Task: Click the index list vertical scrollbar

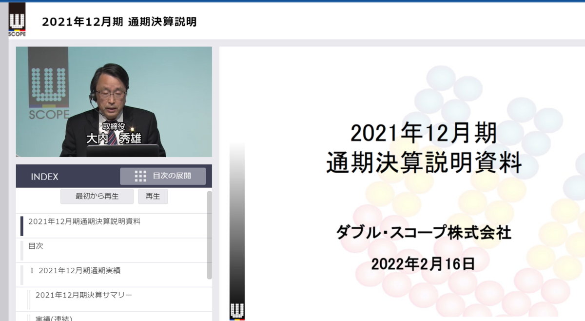Action: pos(210,235)
